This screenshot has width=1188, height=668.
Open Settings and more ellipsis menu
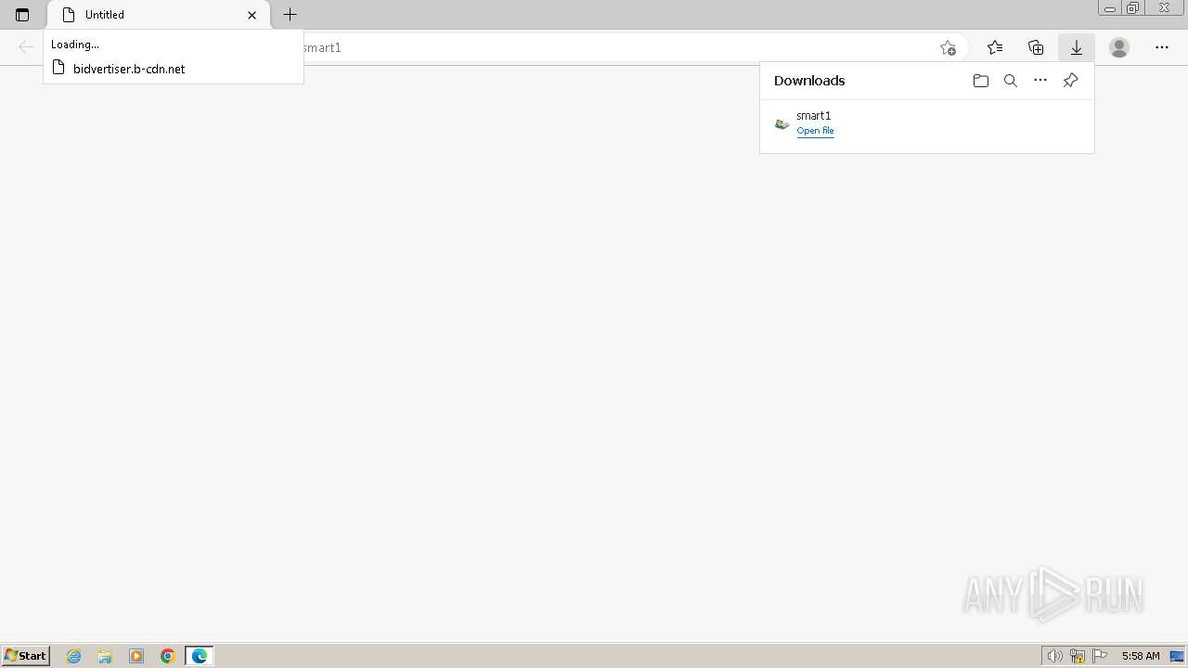pyautogui.click(x=1162, y=47)
